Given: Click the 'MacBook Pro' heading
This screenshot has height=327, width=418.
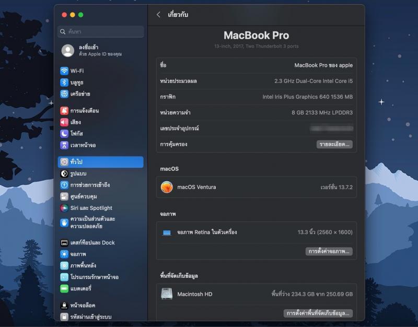Looking at the screenshot, I should (x=256, y=36).
